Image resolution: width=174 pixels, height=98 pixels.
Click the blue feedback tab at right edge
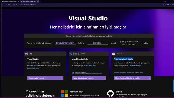click(x=173, y=86)
